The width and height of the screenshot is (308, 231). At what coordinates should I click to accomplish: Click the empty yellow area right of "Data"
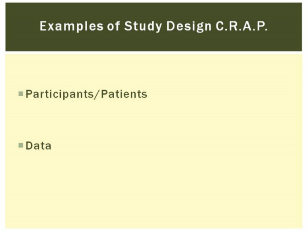click(171, 145)
